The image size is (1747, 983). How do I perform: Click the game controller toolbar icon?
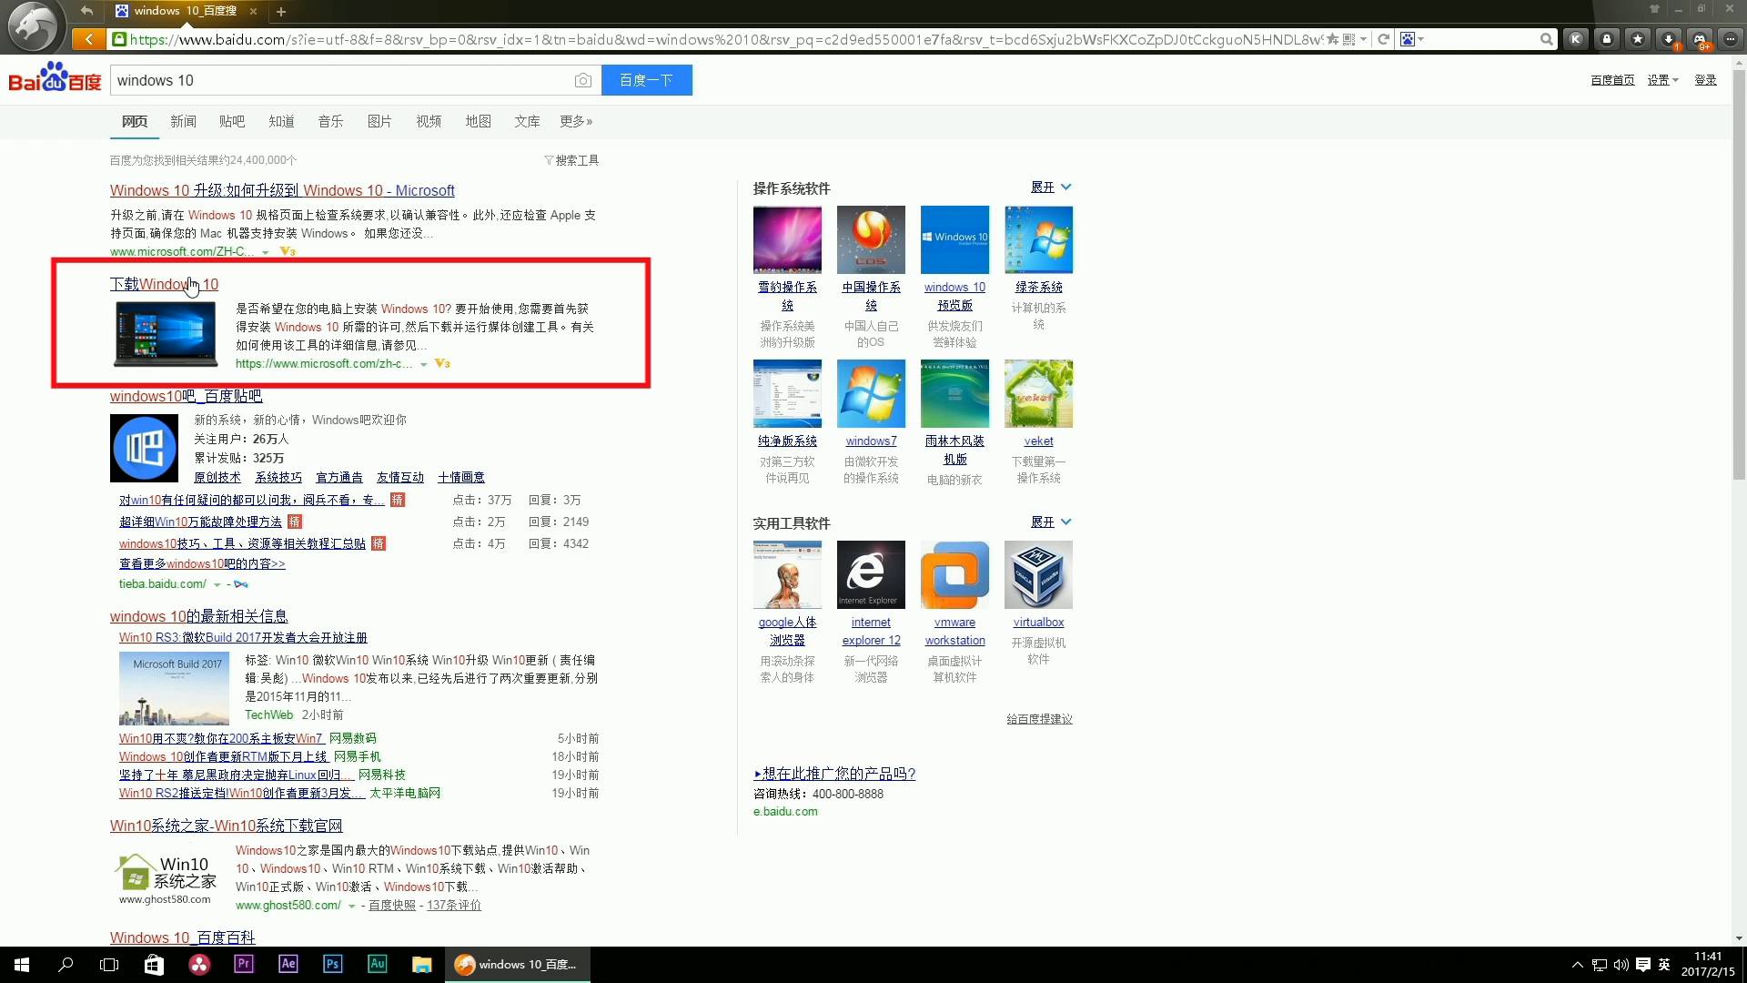1699,39
